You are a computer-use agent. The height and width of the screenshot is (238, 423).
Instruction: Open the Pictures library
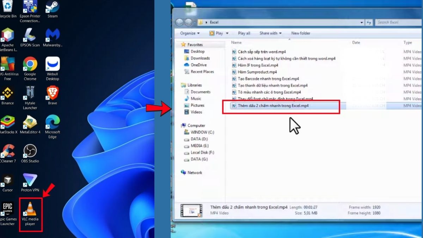pos(194,105)
